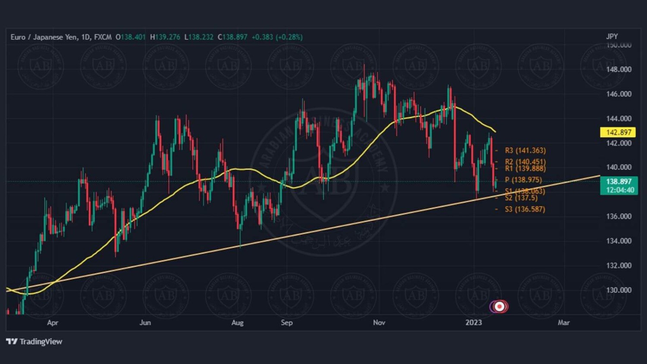Click the 132.000 price axis value
This screenshot has width=647, height=364.
click(619, 266)
